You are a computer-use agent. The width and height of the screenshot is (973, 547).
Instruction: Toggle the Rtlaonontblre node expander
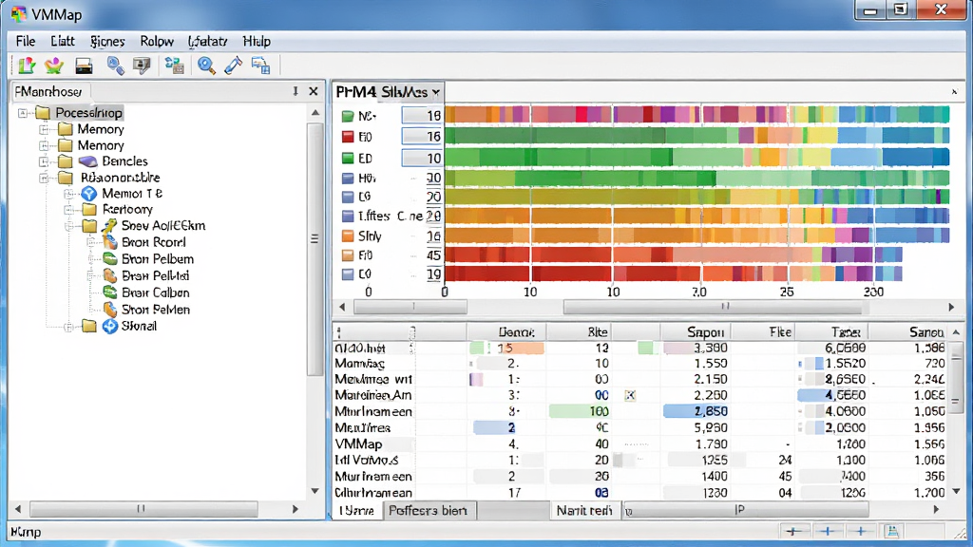pos(44,178)
